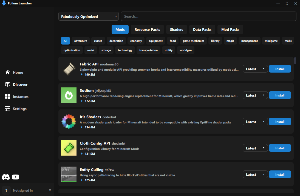Image resolution: width=300 pixels, height=196 pixels.
Task: Switch to the Data Packs tab
Action: tap(202, 29)
